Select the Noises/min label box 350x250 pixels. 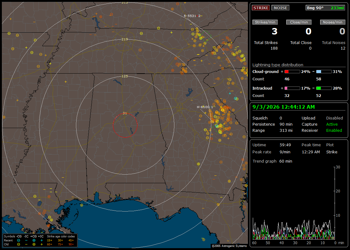tap(332, 22)
